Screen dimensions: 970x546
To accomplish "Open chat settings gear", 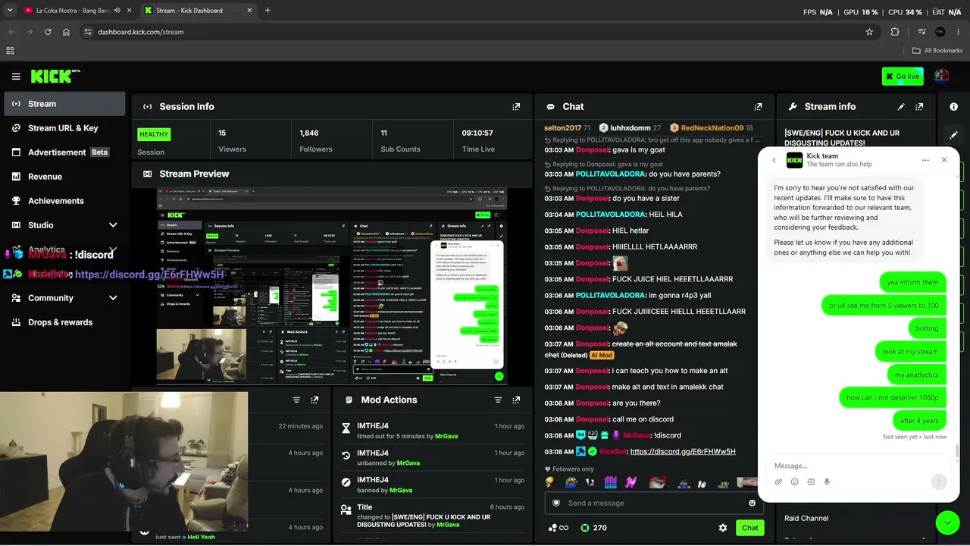I will click(723, 528).
